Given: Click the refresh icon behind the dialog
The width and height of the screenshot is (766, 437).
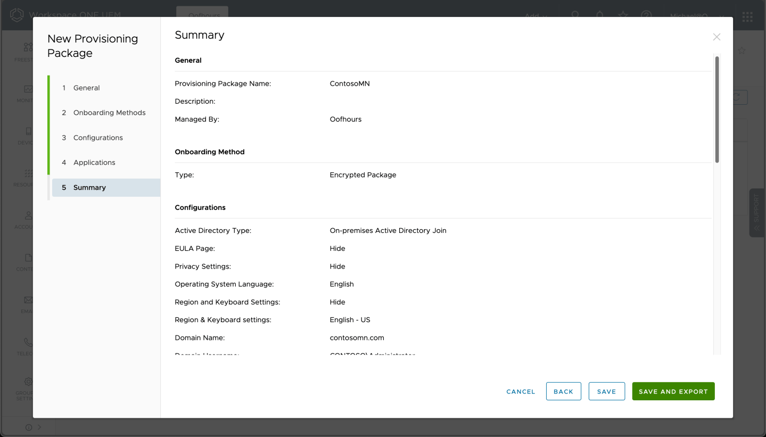Looking at the screenshot, I should [x=737, y=97].
